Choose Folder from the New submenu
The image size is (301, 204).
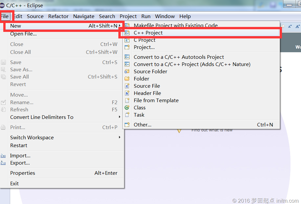click(201, 79)
